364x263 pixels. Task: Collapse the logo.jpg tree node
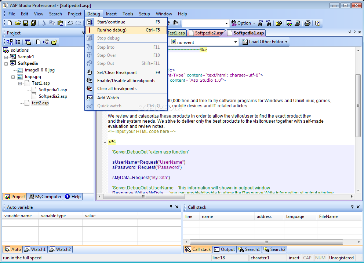point(13,77)
